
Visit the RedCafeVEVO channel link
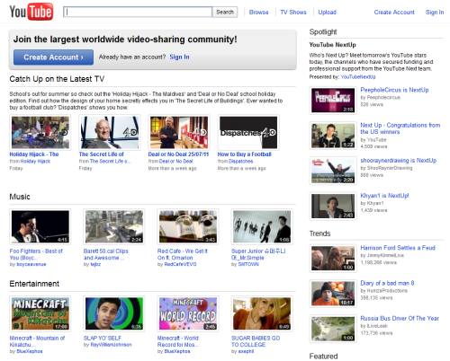click(x=180, y=264)
